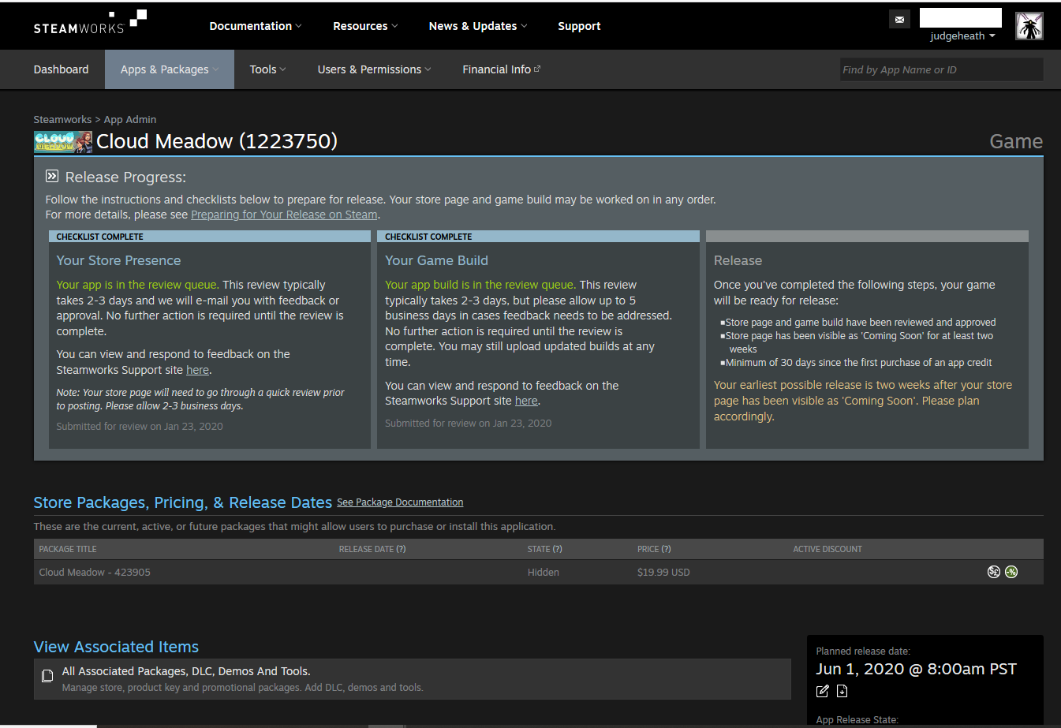Edit the planned release date pencil icon

tap(823, 691)
